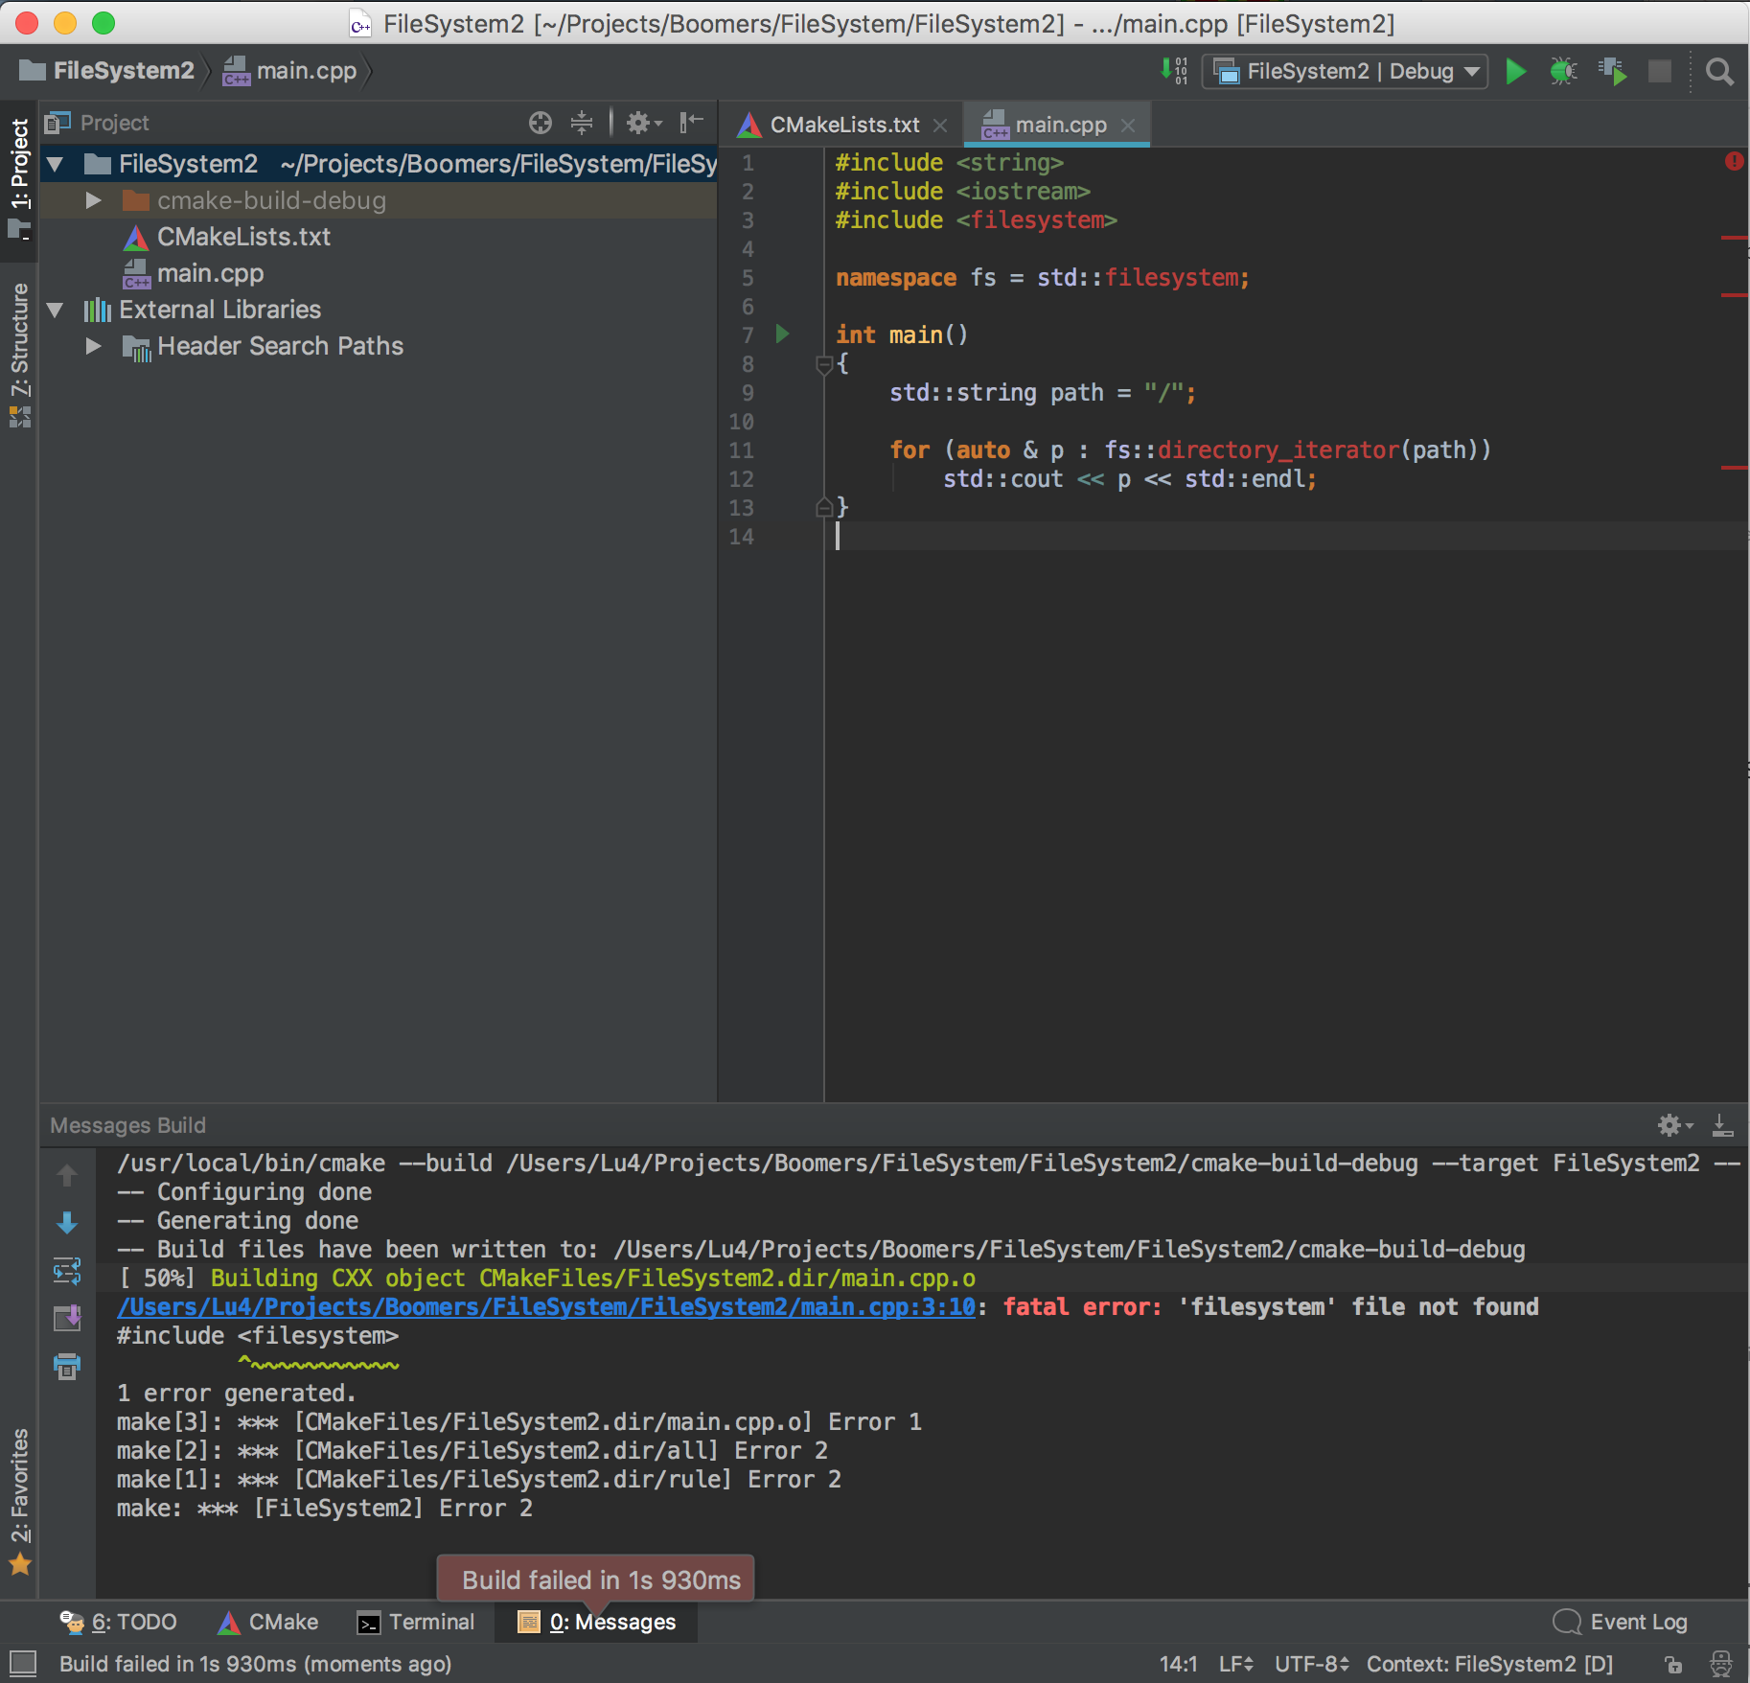Viewport: 1750px width, 1683px height.
Task: Toggle read-only lock icon in status bar
Action: (x=1673, y=1664)
